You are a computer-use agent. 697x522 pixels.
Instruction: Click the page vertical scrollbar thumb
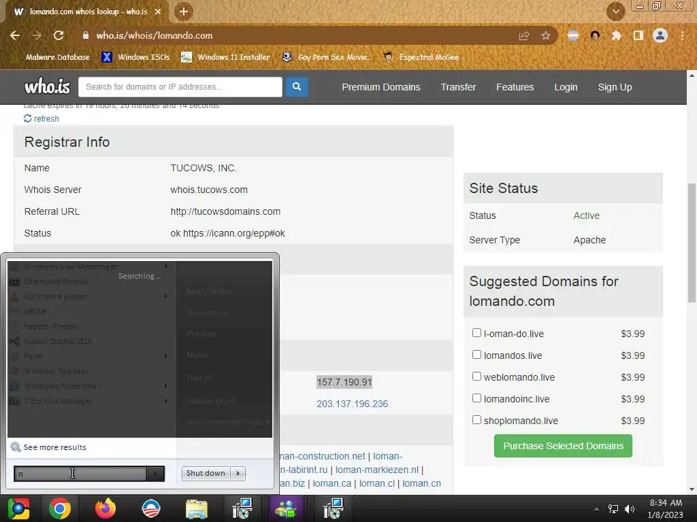[x=692, y=243]
